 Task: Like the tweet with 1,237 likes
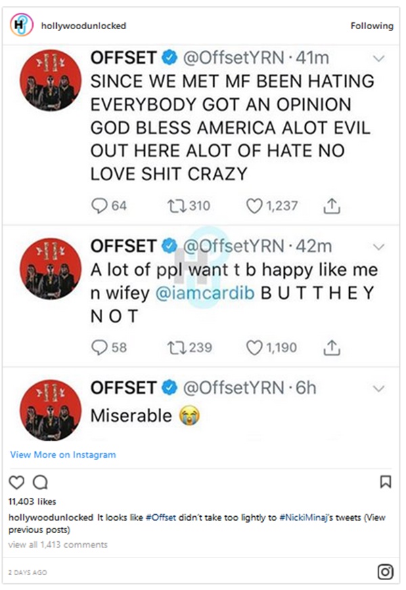pyautogui.click(x=254, y=205)
